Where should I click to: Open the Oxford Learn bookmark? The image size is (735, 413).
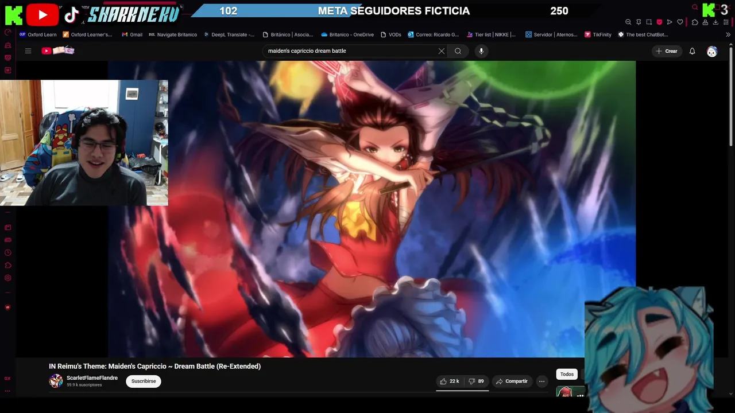38,34
